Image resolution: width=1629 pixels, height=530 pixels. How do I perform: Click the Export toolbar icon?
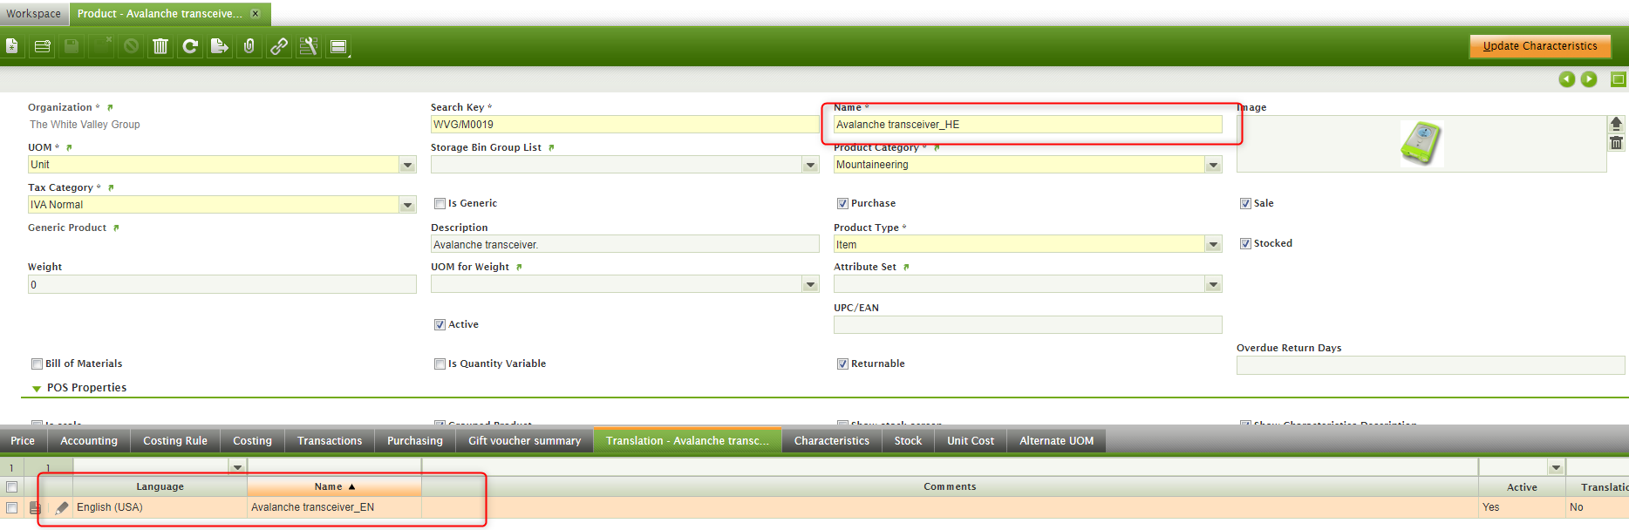(220, 46)
